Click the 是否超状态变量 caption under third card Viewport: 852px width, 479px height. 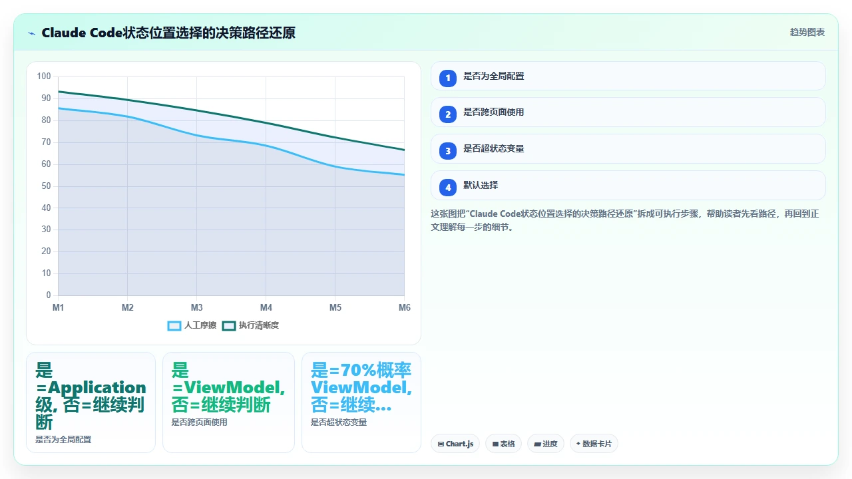(339, 422)
